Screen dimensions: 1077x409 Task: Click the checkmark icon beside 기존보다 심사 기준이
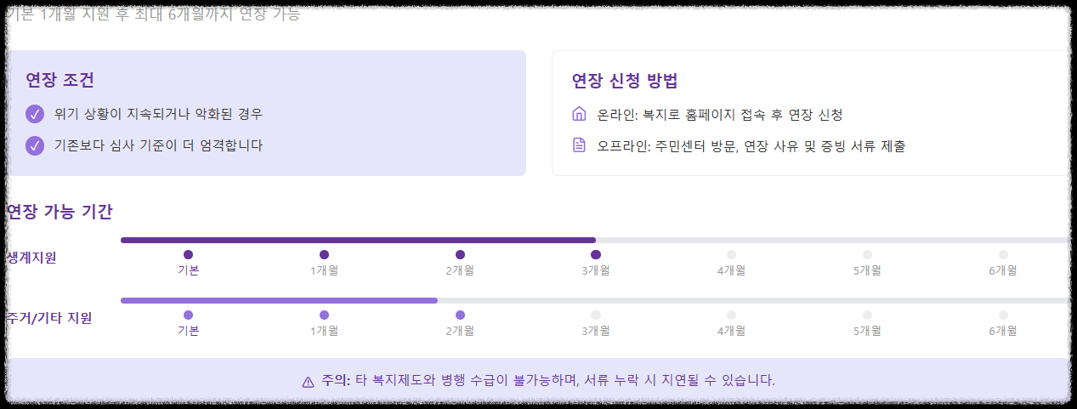click(x=35, y=145)
